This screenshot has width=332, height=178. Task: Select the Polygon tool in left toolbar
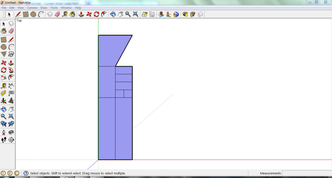tap(4, 54)
